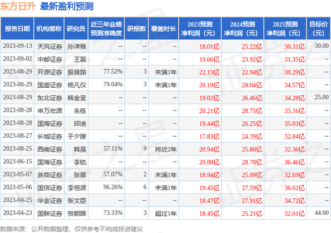The width and height of the screenshot is (331, 233).
Task: Click the 中邮证券 institution name
Action: (50, 59)
